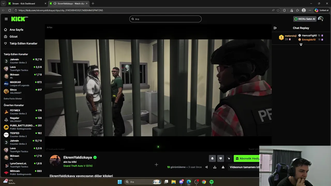Viewport: 331px width, 186px height.
Task: Add page to favorites star
Action: pyautogui.click(x=278, y=10)
